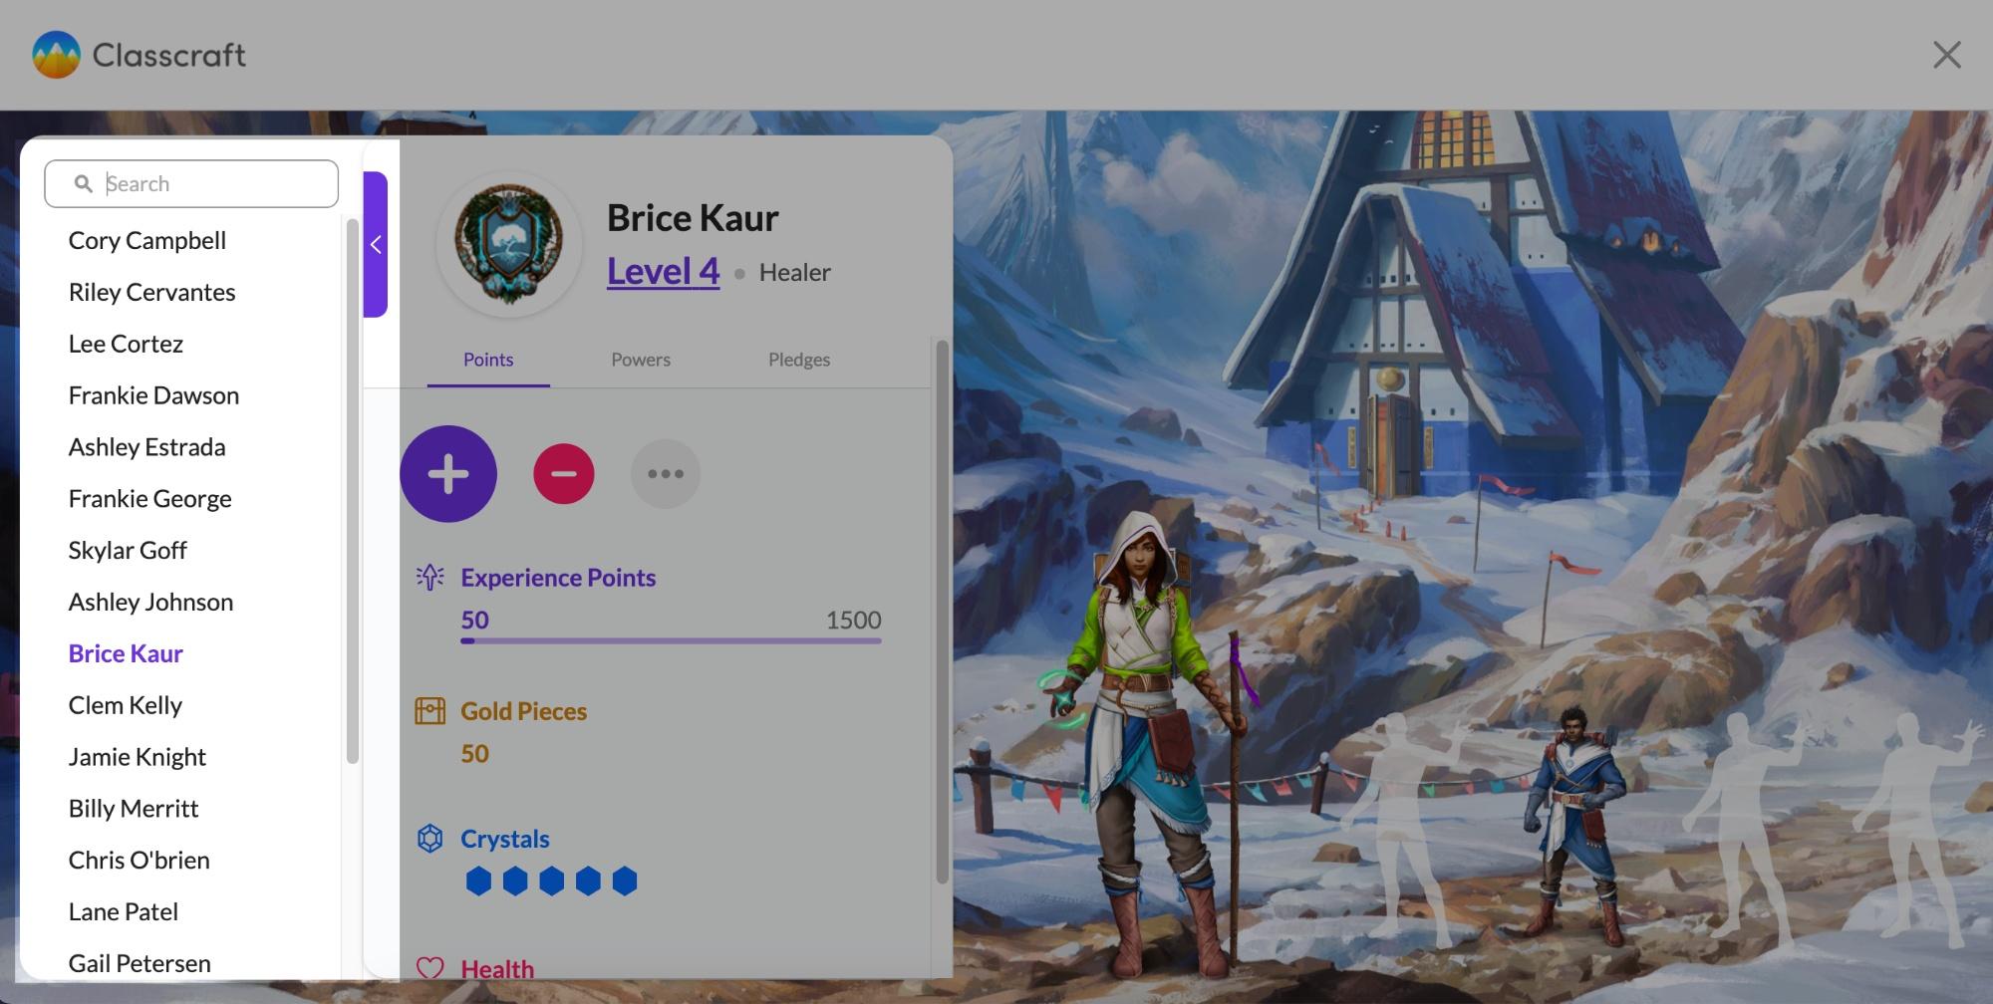Click Brice Kaur's guild crest avatar

click(x=509, y=245)
